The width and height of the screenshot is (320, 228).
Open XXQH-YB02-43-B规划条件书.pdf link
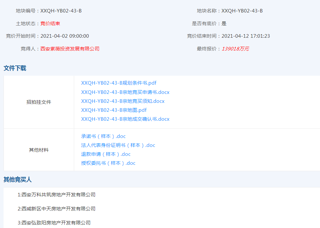click(x=119, y=83)
